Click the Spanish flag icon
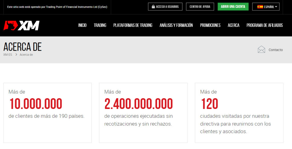The image size is (292, 149). tap(260, 7)
